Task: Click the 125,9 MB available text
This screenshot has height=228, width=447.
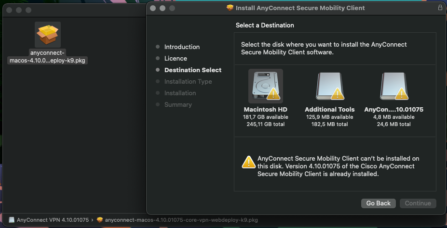Action: click(x=329, y=117)
